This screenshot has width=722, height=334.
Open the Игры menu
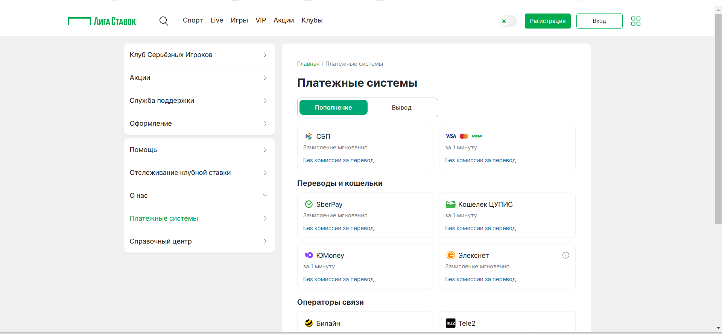point(239,20)
